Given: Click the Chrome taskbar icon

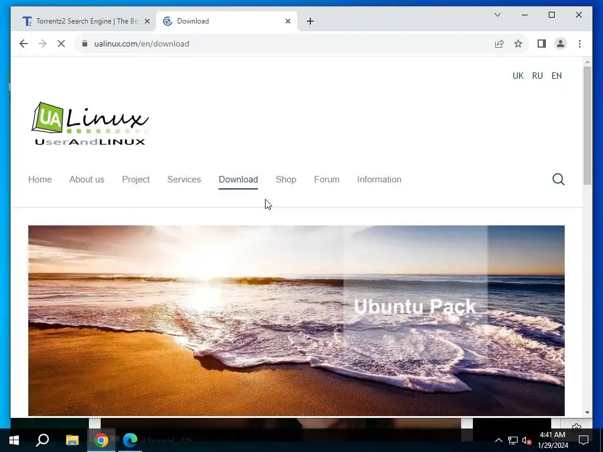Looking at the screenshot, I should (x=101, y=440).
